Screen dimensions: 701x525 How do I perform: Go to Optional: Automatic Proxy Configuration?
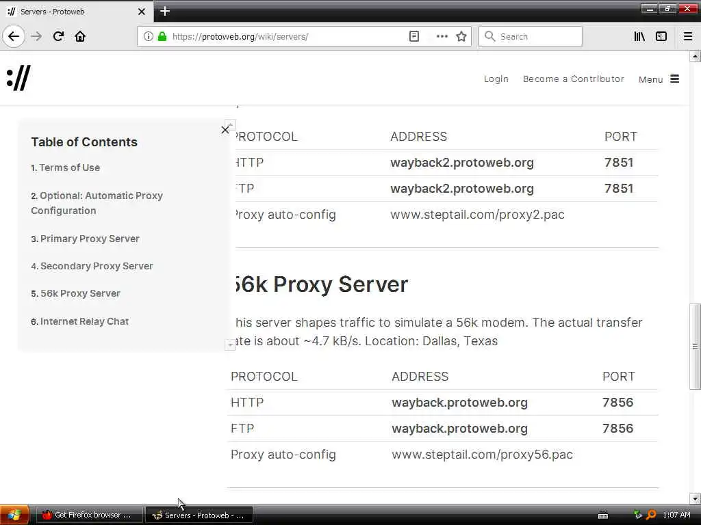pos(97,203)
